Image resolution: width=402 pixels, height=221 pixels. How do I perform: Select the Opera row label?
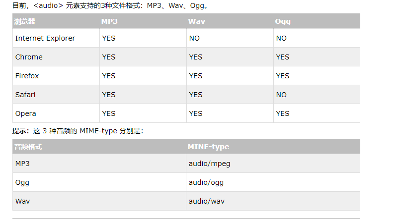[26, 113]
